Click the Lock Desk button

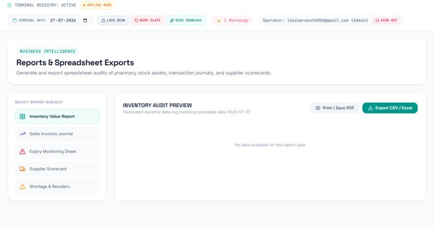coord(113,20)
